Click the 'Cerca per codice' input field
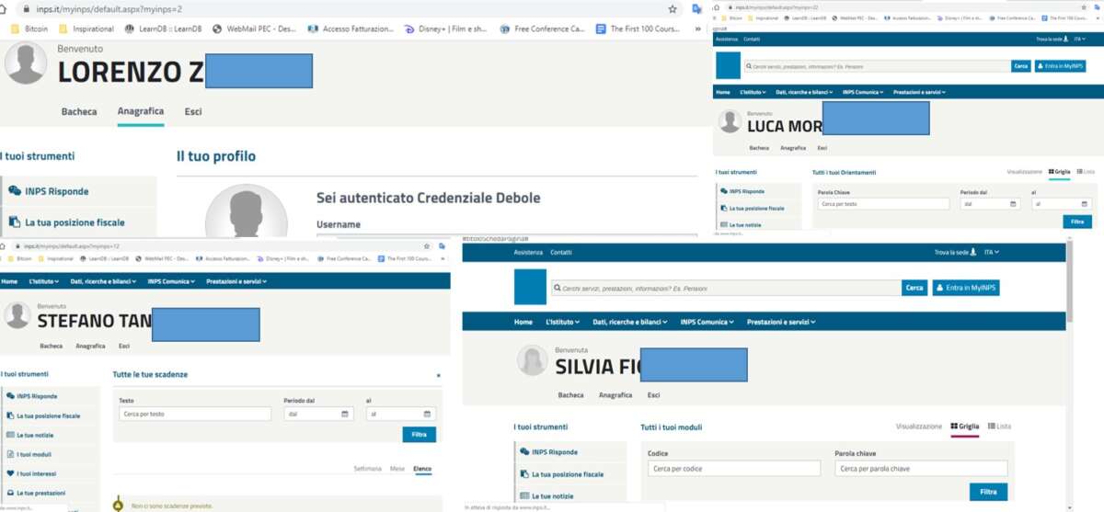The image size is (1104, 512). [x=733, y=469]
